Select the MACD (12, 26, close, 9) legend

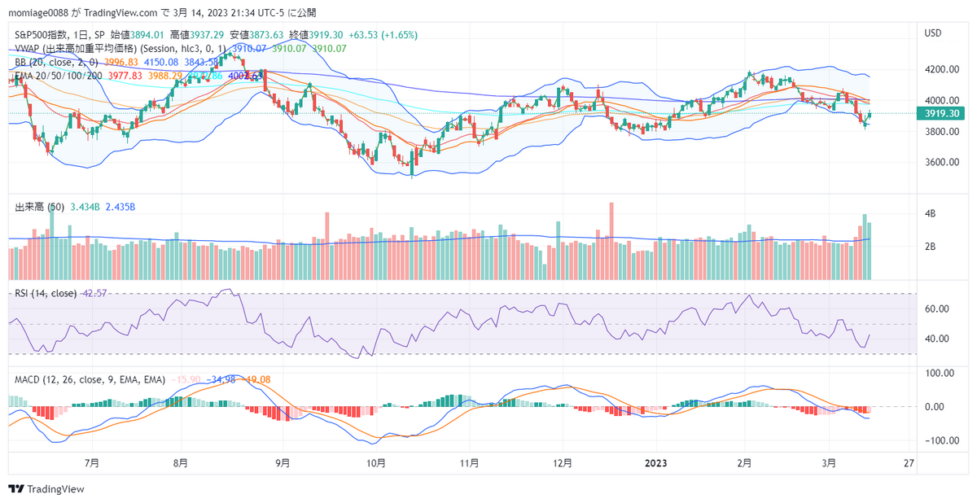click(x=90, y=379)
